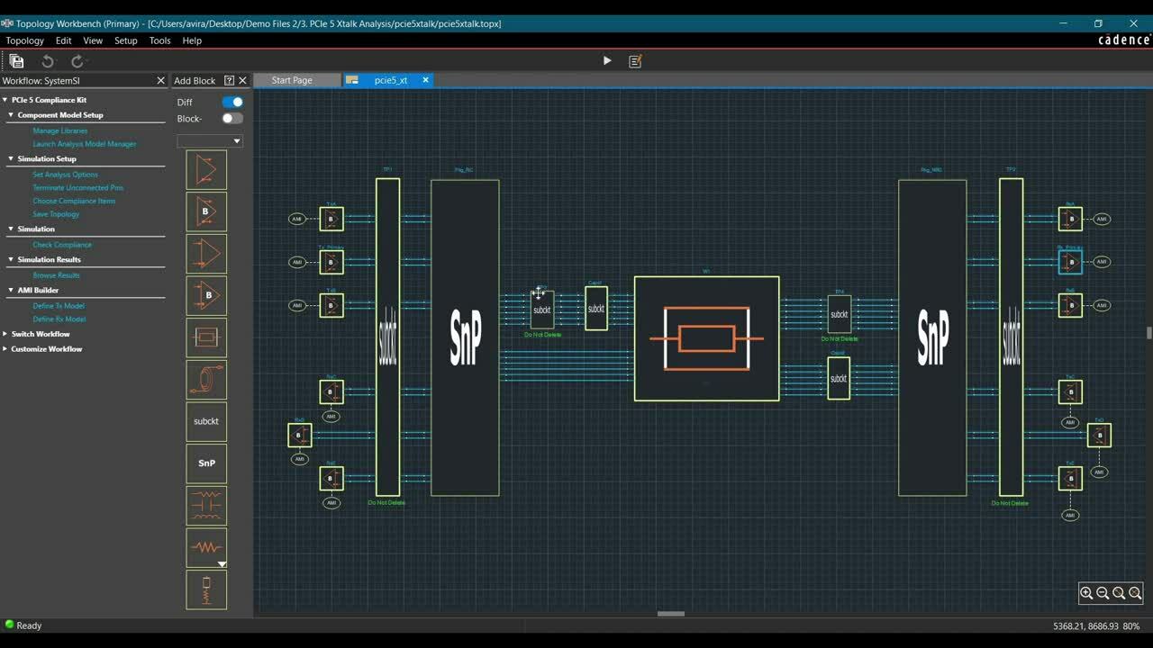Open Set Analysis Options
The width and height of the screenshot is (1153, 648).
tap(65, 175)
